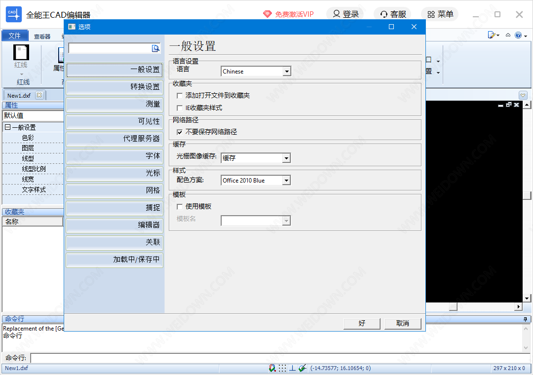
Task: Select the 字体 category
Action: pyautogui.click(x=114, y=156)
